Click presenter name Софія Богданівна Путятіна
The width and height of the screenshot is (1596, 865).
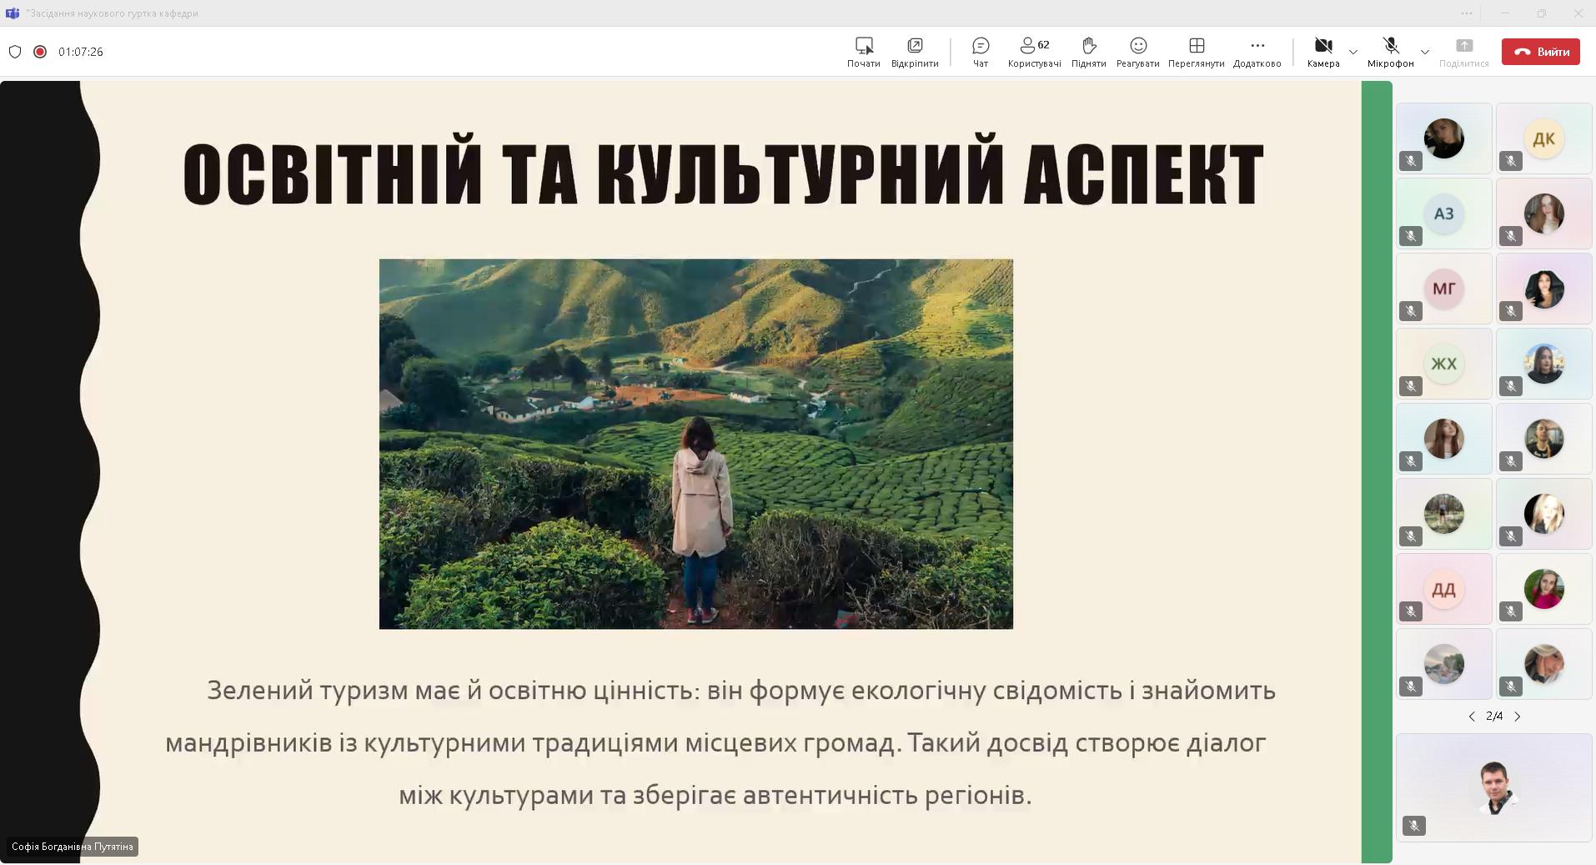point(73,847)
